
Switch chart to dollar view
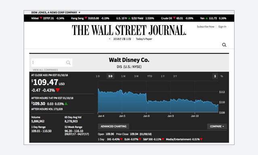(x=215, y=76)
